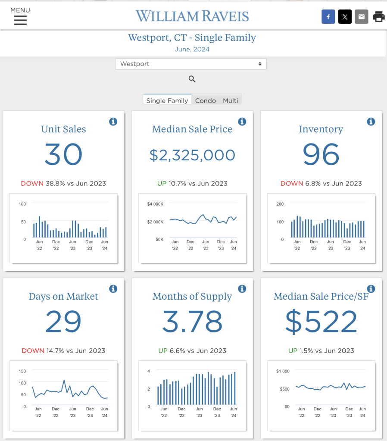The image size is (387, 441).
Task: Expand the Westport town dropdown
Action: pyautogui.click(x=190, y=64)
